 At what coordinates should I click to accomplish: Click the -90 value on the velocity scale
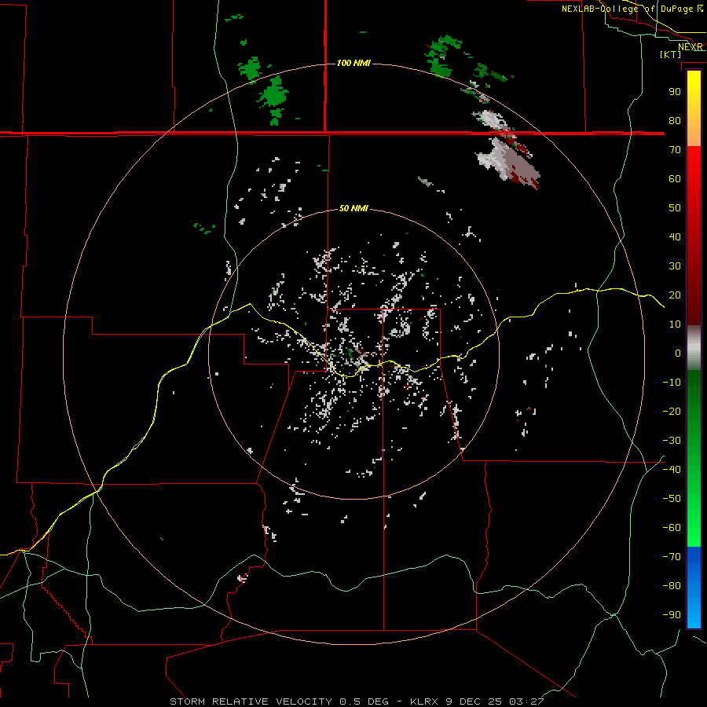(672, 615)
